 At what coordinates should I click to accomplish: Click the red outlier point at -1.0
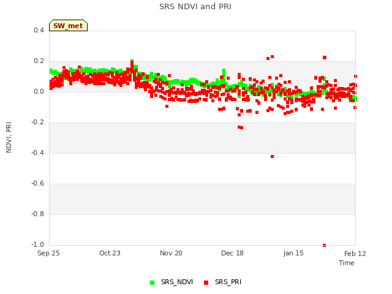tap(324, 245)
